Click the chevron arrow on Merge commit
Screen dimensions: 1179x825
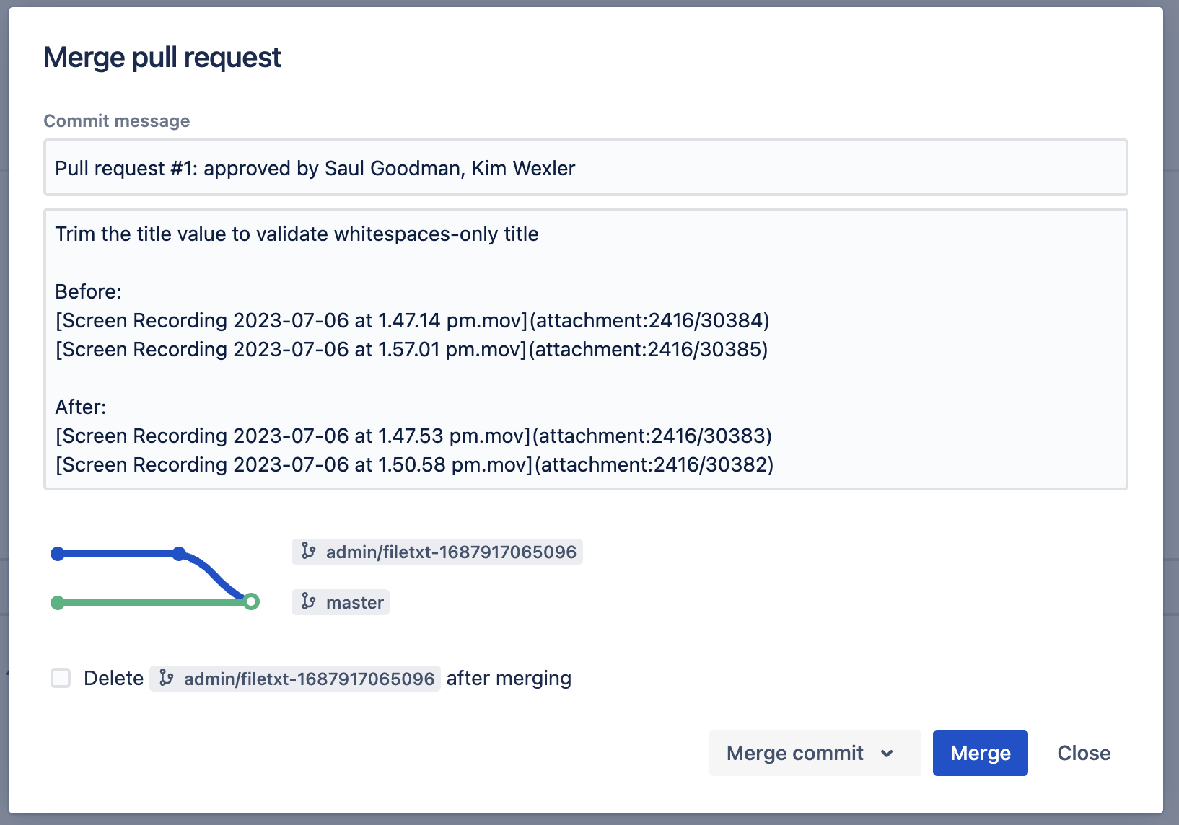[887, 754]
